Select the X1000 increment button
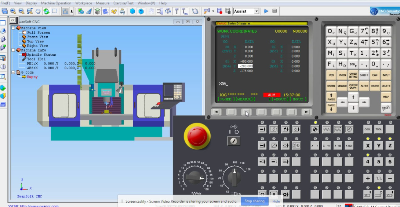400x207 pixels. point(349,146)
